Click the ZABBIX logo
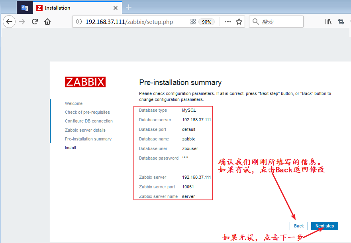 (85, 82)
